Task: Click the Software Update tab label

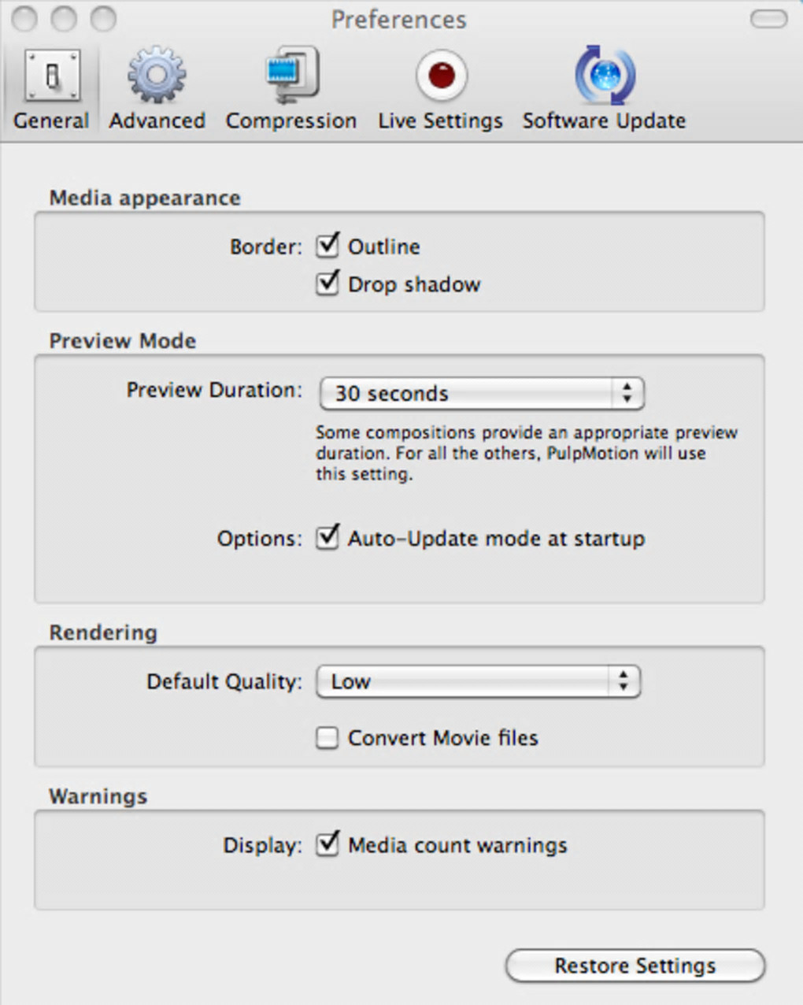Action: pyautogui.click(x=605, y=121)
